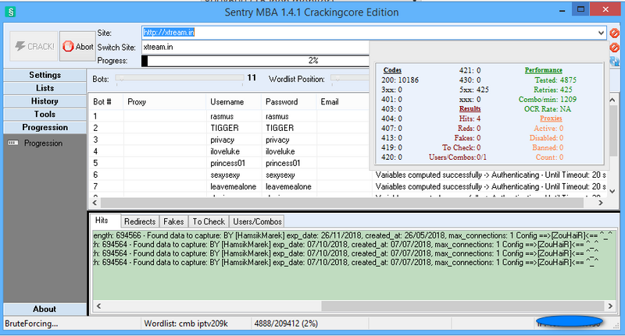Minimize the Sentry MBA window
This screenshot has height=336, width=625.
[x=562, y=11]
